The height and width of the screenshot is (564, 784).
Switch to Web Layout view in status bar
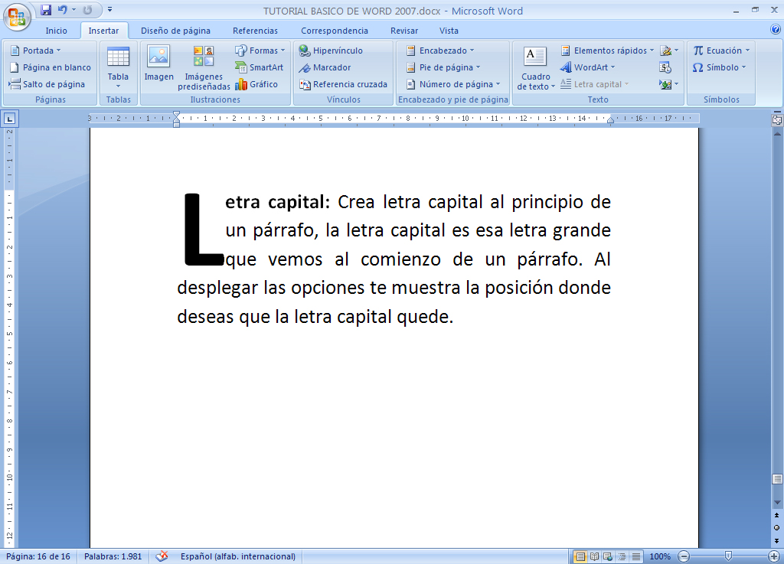(x=606, y=557)
